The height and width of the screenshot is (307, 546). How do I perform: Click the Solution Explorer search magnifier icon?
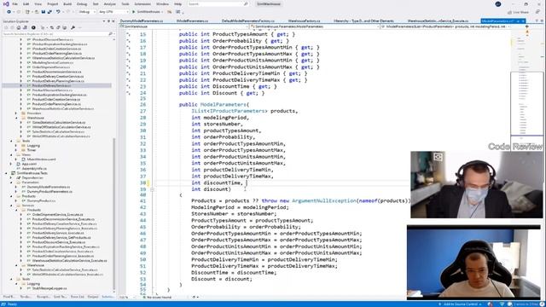tap(110, 34)
